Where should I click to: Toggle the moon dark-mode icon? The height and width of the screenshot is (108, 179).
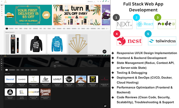point(101,55)
